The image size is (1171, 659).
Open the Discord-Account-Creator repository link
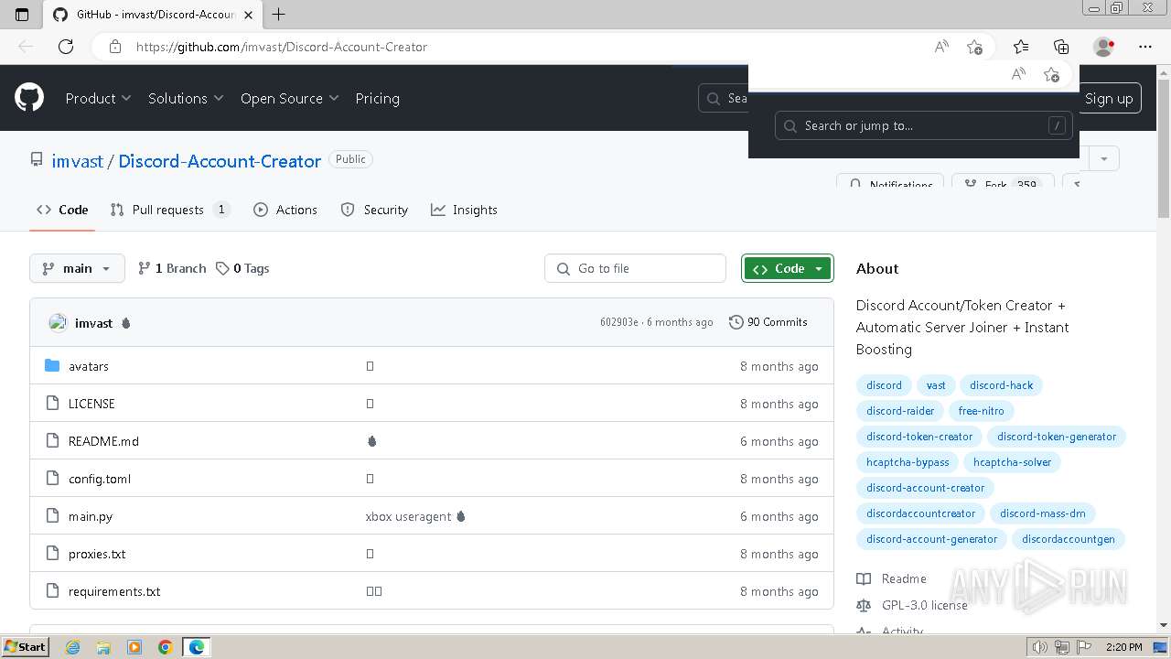click(220, 161)
